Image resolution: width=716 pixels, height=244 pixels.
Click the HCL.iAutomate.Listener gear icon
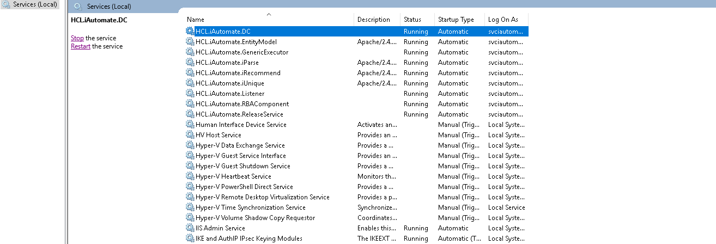point(190,94)
